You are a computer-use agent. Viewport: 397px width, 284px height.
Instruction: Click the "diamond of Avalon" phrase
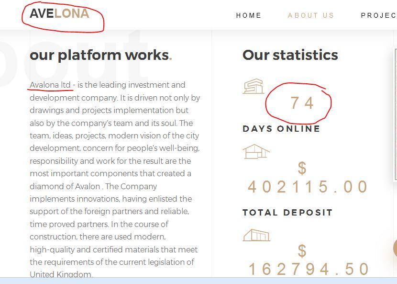click(x=65, y=186)
